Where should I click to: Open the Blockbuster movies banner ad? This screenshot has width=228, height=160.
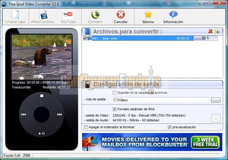[x=152, y=142]
